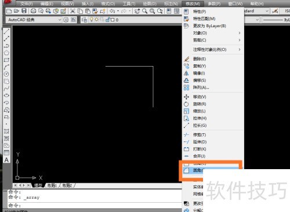This screenshot has width=290, height=212.
Task: Toggle layer 0 lock padlock icon
Action: pyautogui.click(x=108, y=20)
